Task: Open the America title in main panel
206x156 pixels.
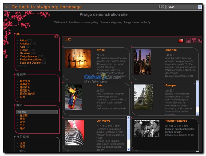Action: (x=171, y=50)
